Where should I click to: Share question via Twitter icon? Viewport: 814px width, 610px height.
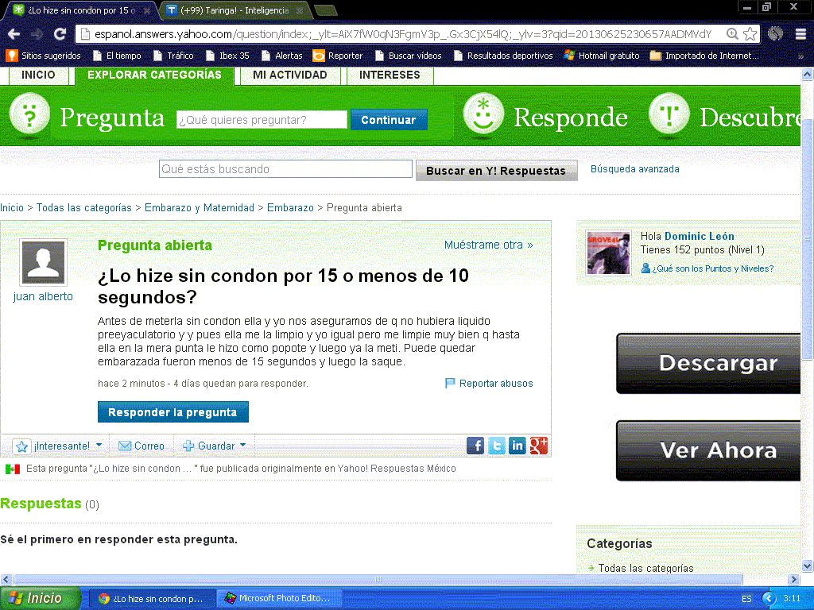point(496,446)
